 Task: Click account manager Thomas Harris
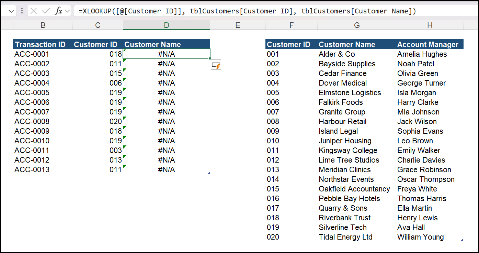[x=430, y=198]
